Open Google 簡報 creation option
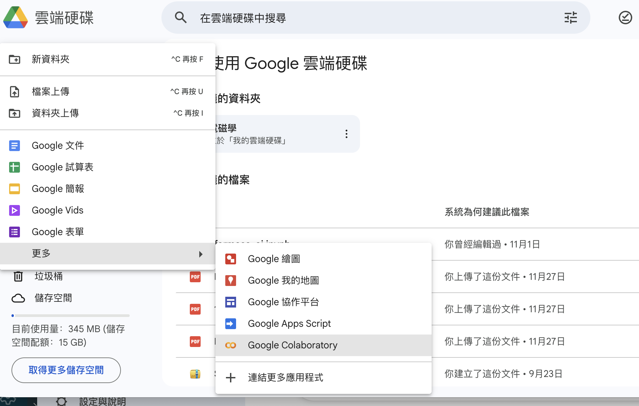The image size is (639, 406). 58,188
